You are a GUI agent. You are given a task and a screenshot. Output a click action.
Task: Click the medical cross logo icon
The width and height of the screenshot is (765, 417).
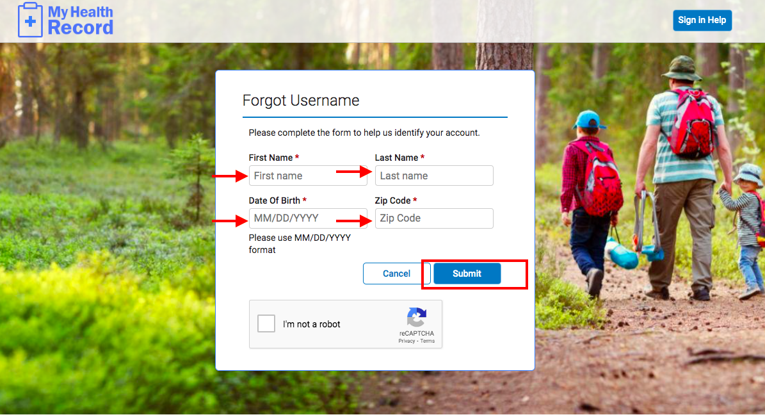click(x=29, y=20)
